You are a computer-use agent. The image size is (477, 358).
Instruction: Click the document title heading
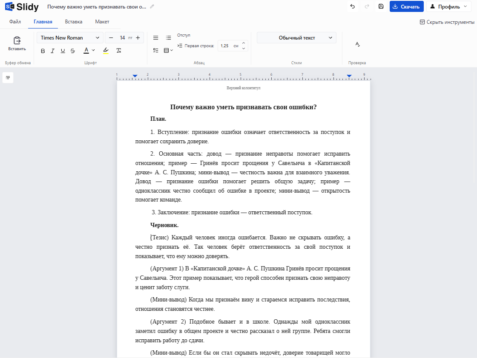coord(243,107)
